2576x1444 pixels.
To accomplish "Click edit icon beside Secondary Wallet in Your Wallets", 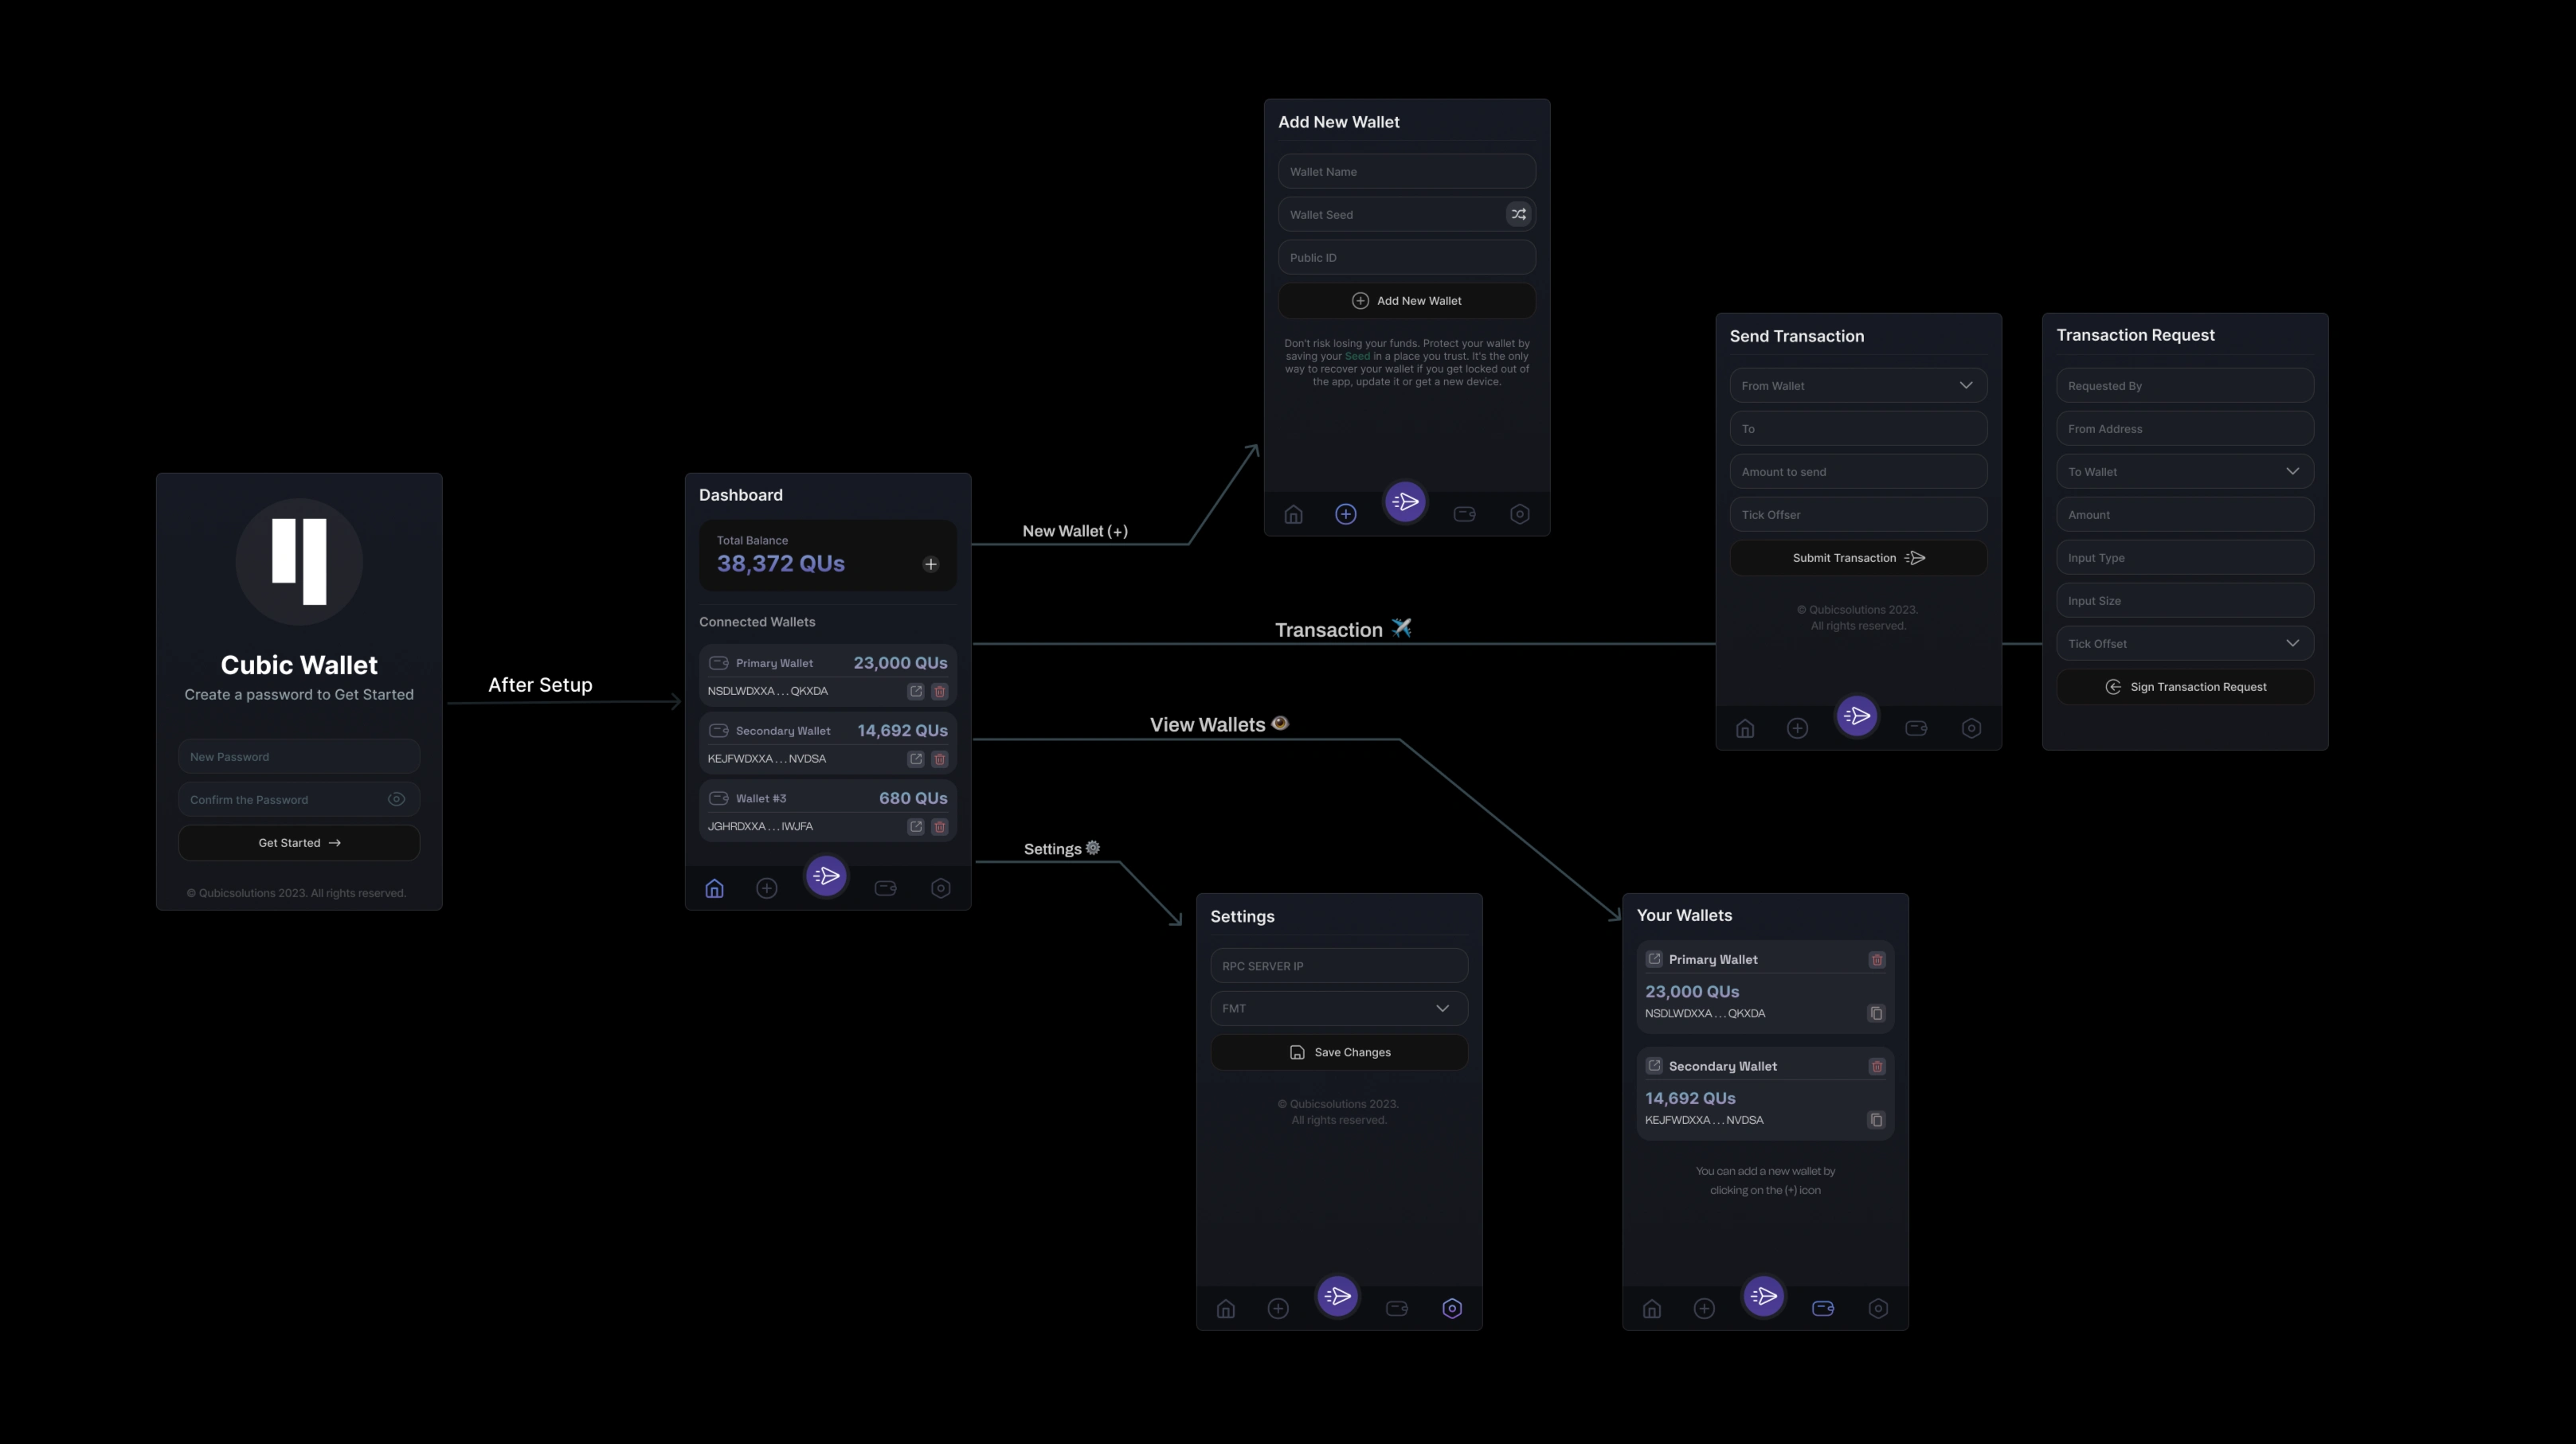I will click(1654, 1066).
